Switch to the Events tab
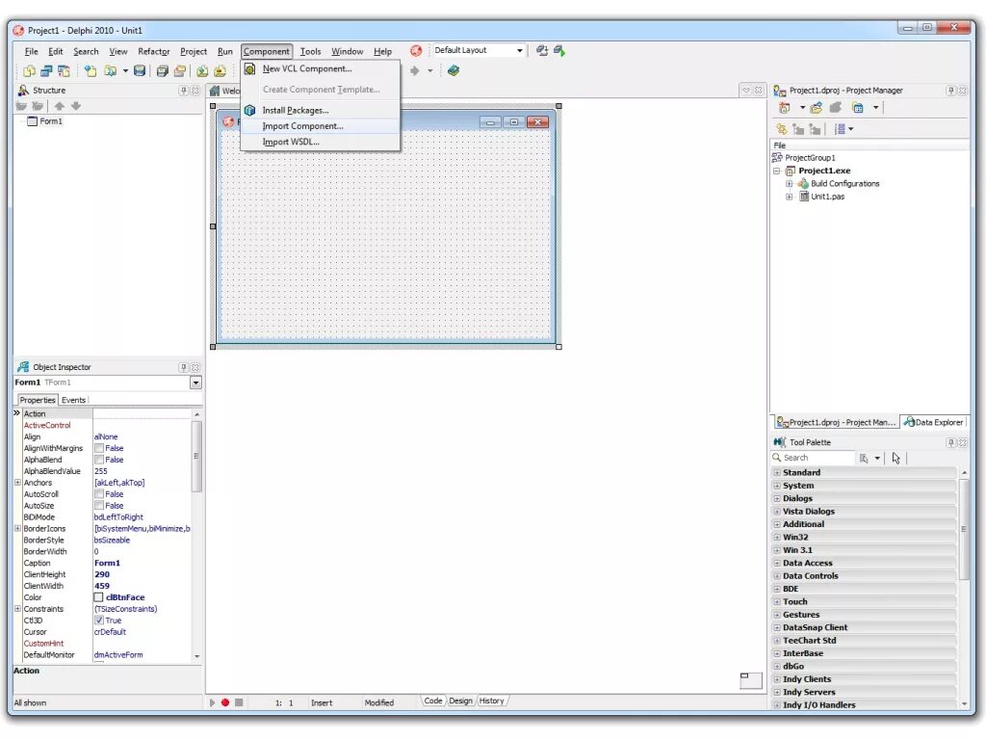 point(73,400)
